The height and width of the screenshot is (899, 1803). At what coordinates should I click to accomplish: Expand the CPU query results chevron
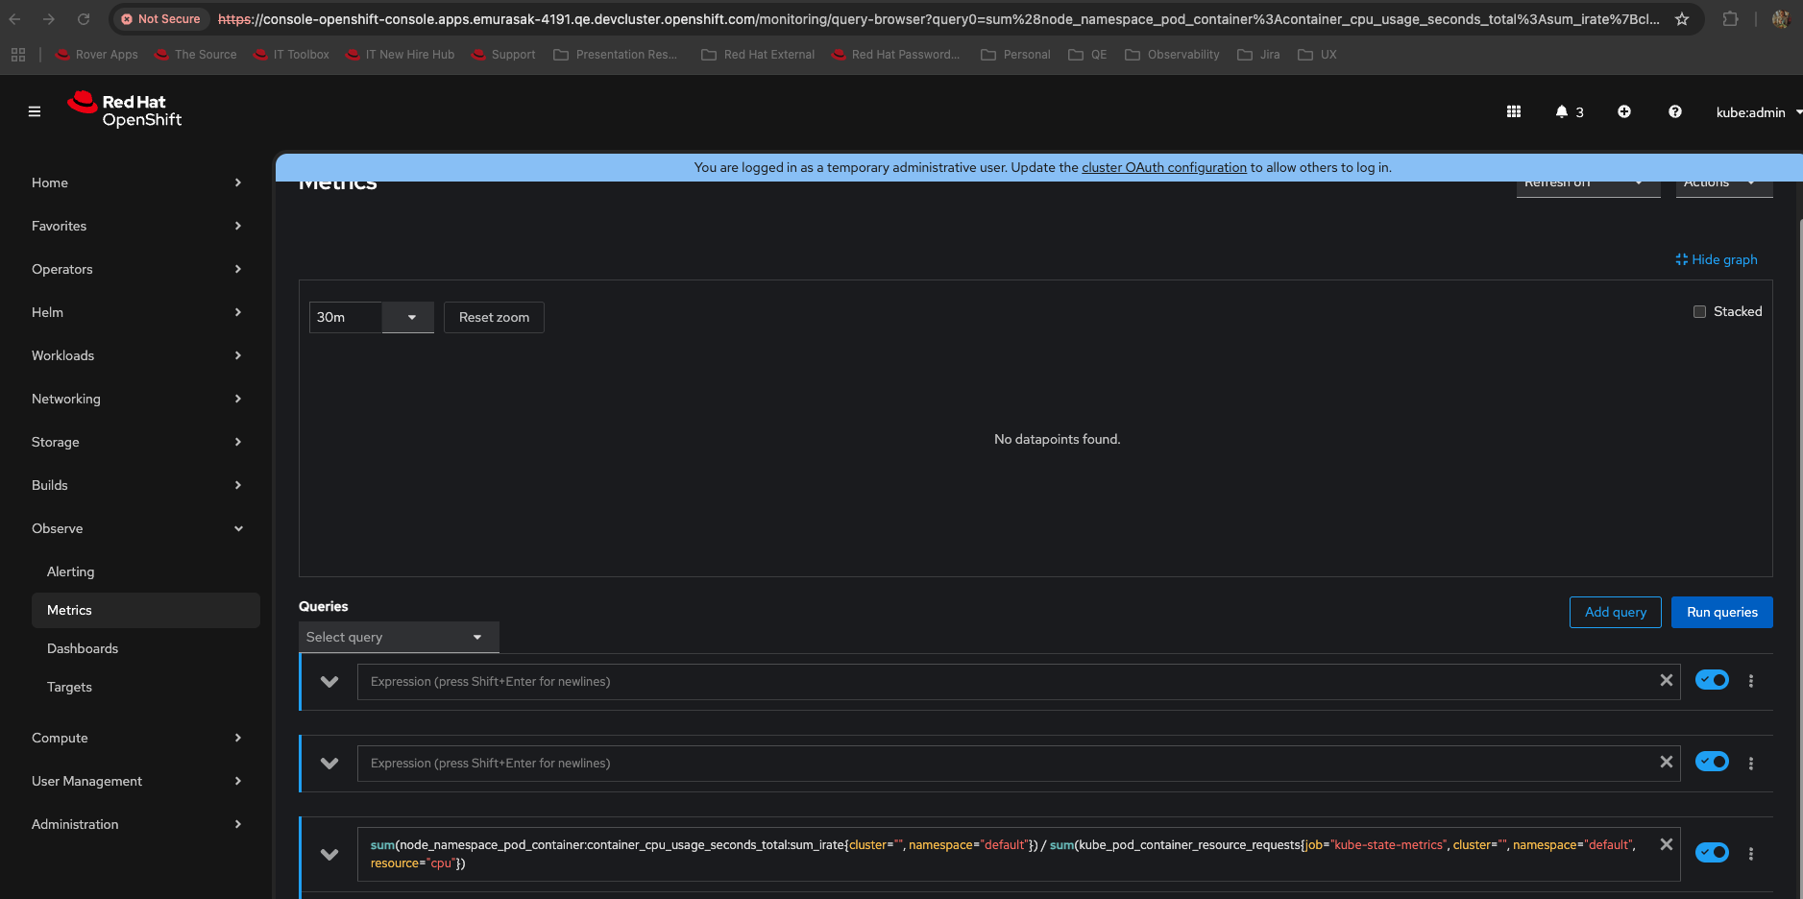[329, 854]
